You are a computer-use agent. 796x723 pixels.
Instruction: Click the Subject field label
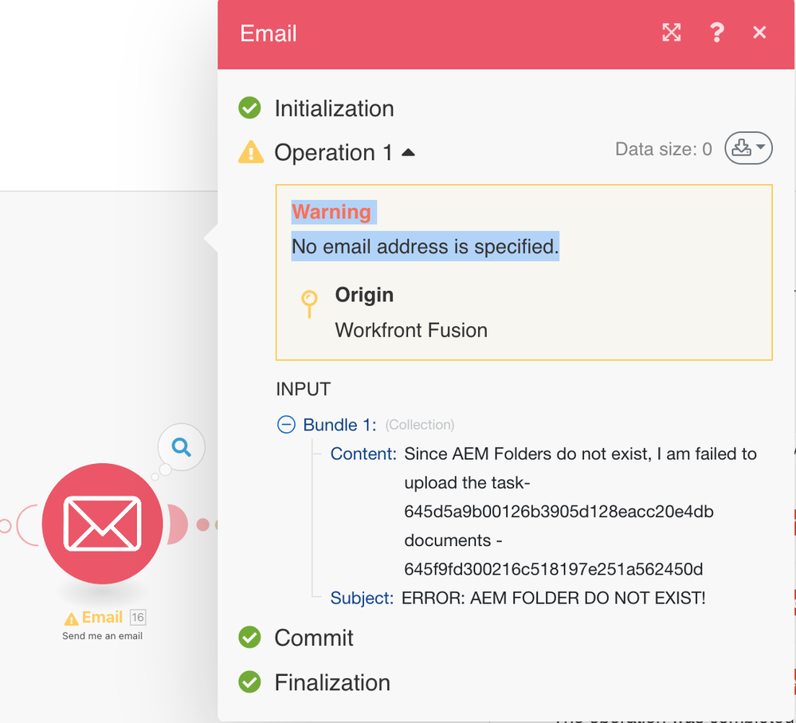pos(362,598)
